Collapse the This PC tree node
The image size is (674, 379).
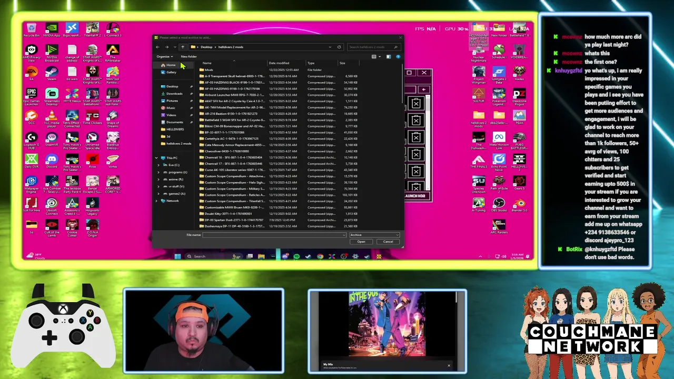pyautogui.click(x=156, y=158)
